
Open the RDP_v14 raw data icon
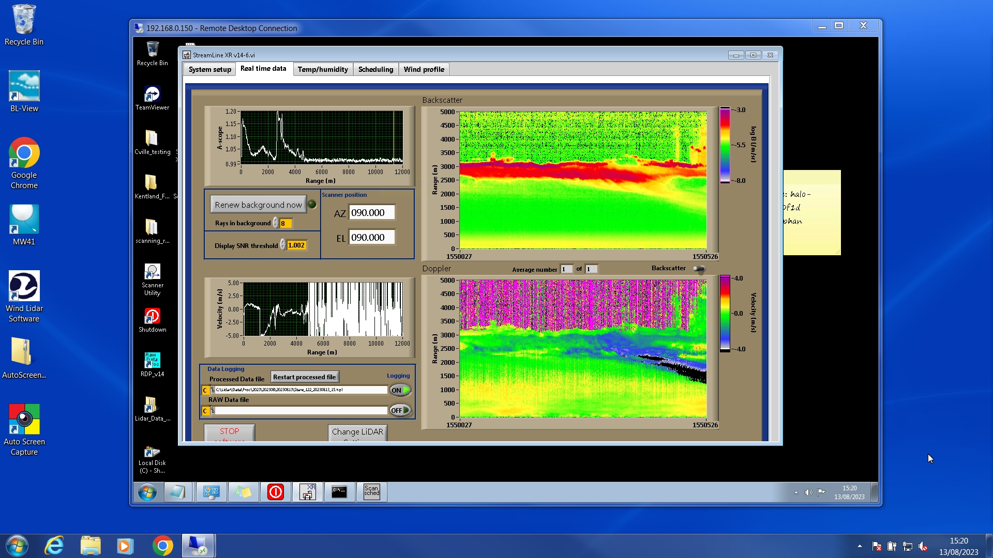[x=152, y=361]
